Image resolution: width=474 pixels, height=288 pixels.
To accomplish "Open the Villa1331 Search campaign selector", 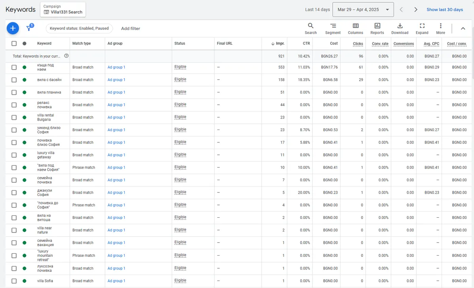I will coord(63,9).
